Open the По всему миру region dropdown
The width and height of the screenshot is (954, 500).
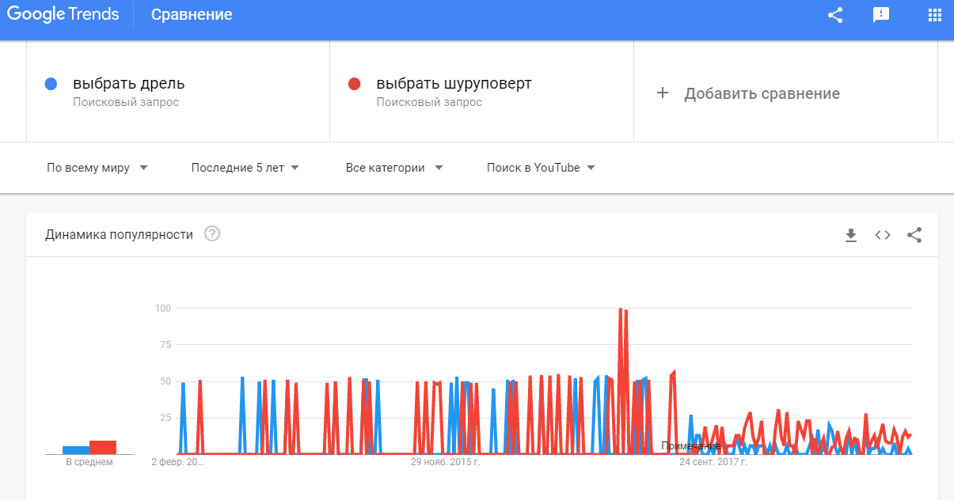(97, 167)
